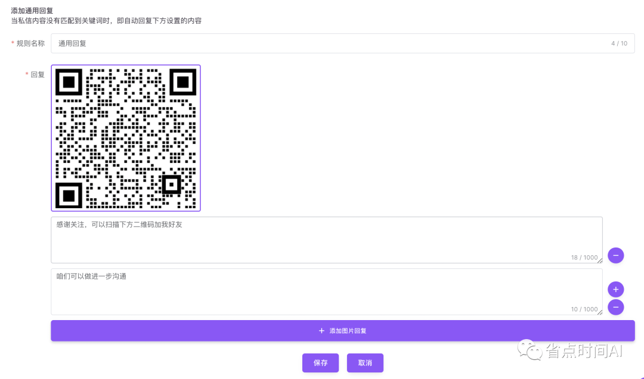The height and width of the screenshot is (379, 644).
Task: Click the 添加通用回复 heading
Action: [x=32, y=11]
